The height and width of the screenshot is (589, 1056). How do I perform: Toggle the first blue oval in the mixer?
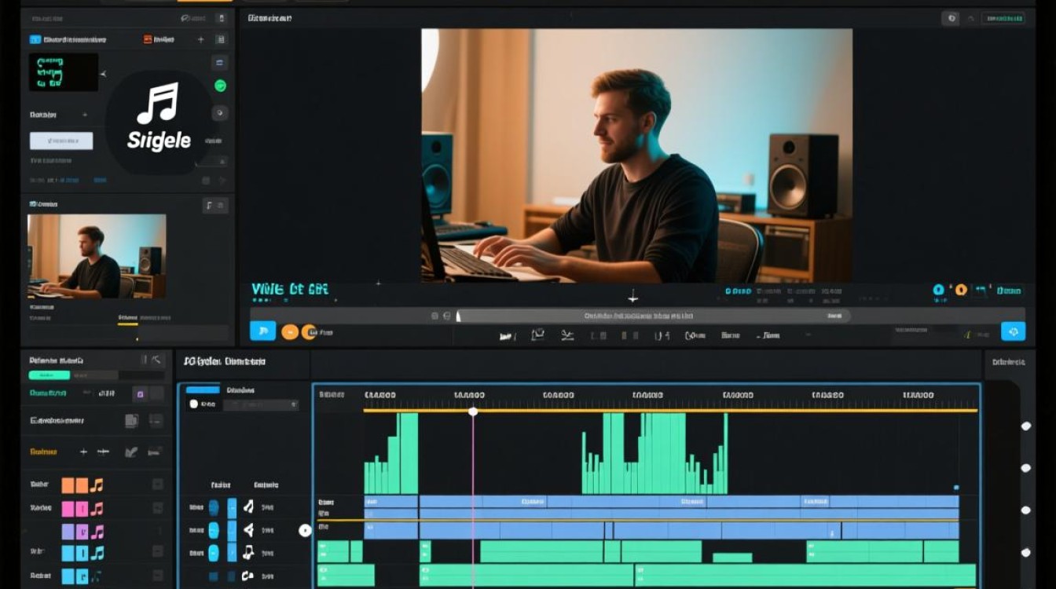[214, 507]
